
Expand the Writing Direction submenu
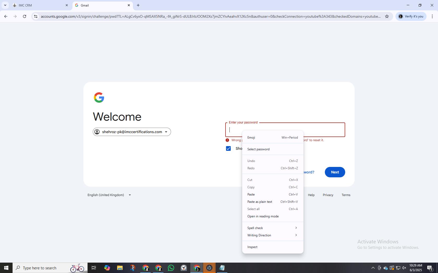(x=273, y=235)
